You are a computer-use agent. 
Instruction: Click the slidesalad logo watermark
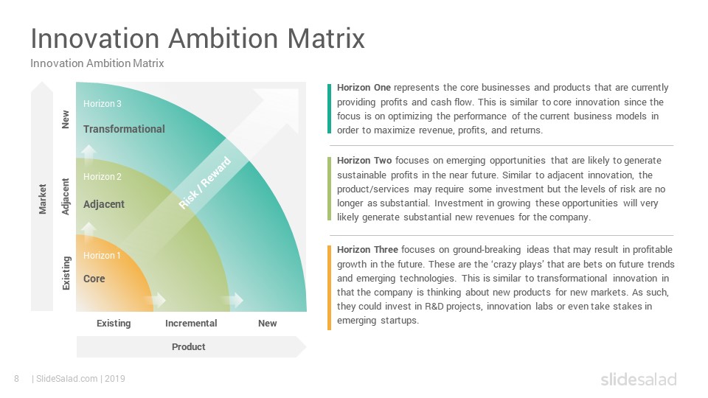click(639, 379)
